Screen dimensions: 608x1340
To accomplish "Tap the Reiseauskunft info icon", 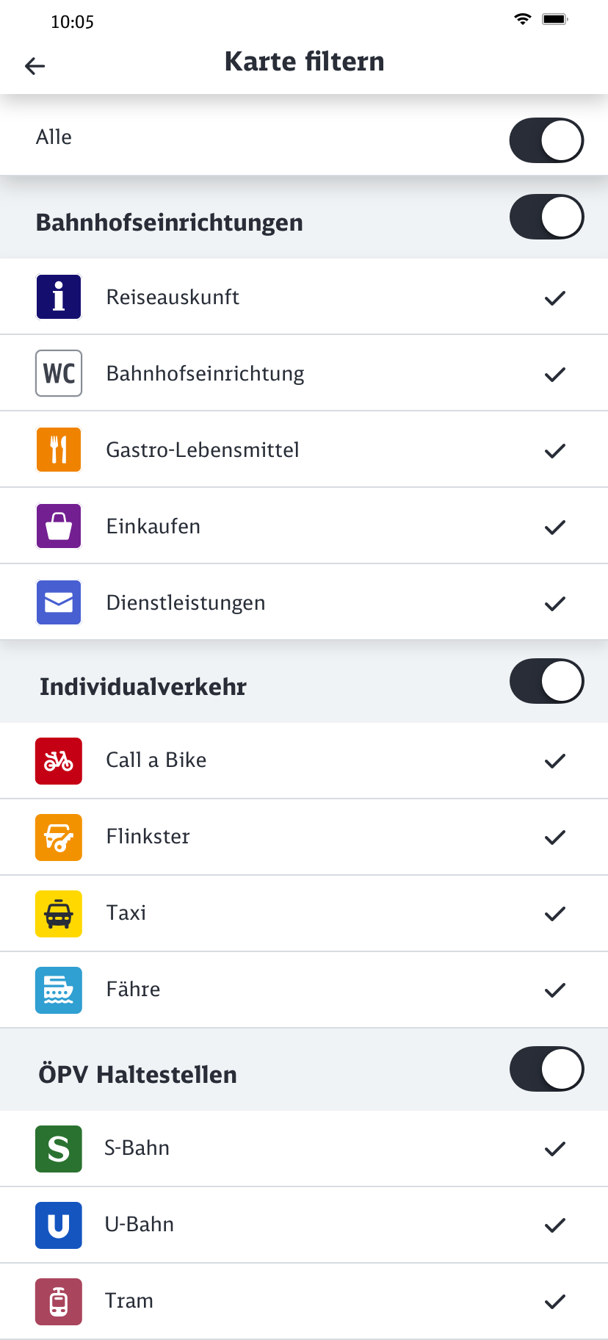I will click(x=59, y=297).
